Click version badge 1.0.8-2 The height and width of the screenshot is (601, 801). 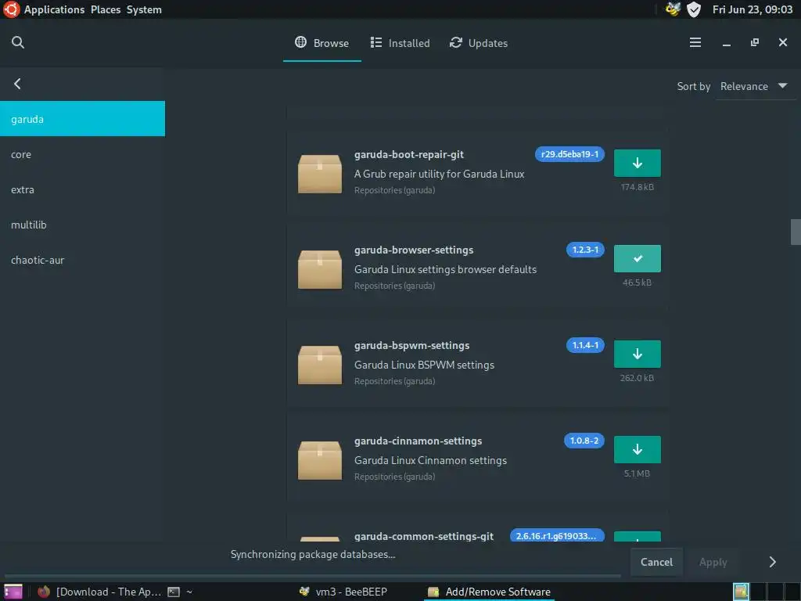[x=584, y=441]
